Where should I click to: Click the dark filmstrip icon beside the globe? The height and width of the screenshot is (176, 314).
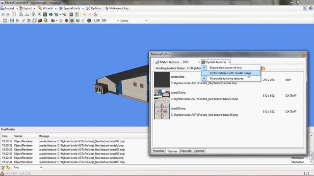pos(45,14)
